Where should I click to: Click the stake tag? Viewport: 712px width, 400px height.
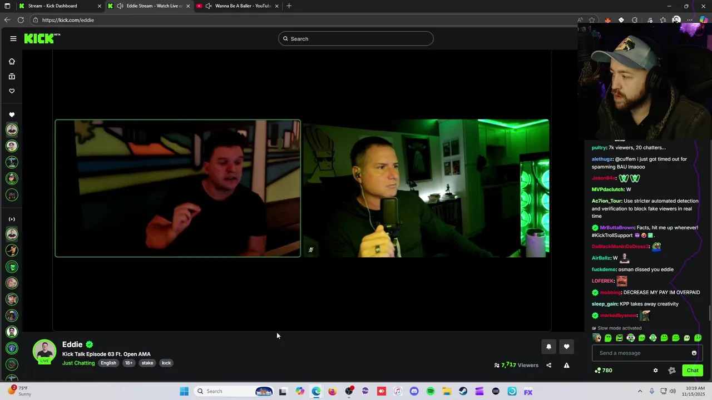(x=147, y=363)
